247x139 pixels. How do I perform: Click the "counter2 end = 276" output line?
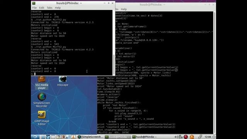coord(45,17)
